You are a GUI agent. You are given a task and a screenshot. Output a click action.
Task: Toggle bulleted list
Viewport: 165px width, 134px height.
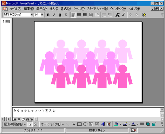110,15
